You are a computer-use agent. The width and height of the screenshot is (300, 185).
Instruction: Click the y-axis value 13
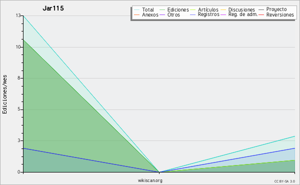tap(18, 15)
